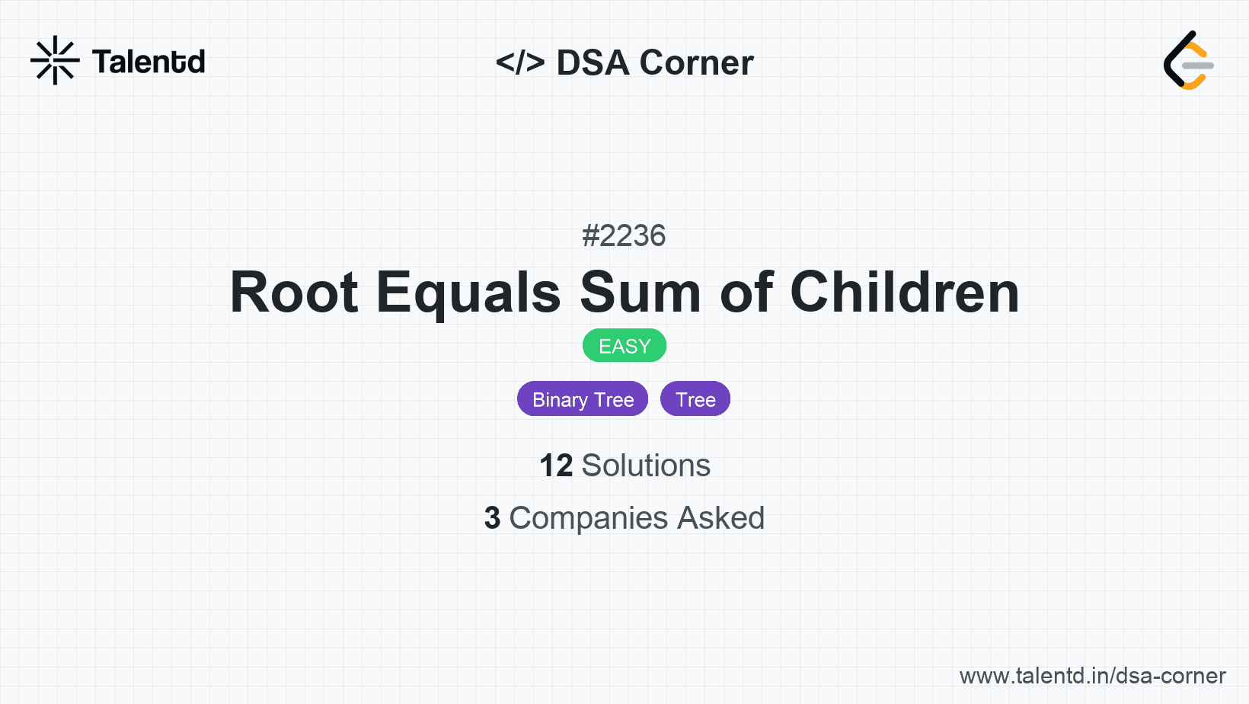The height and width of the screenshot is (704, 1249).
Task: Click the Talentd wordmark text
Action: pyautogui.click(x=149, y=62)
